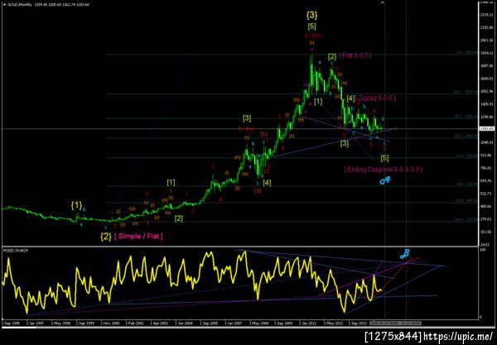The image size is (497, 345).
Task: Select the {3} wave label at the peak
Action: (x=311, y=15)
